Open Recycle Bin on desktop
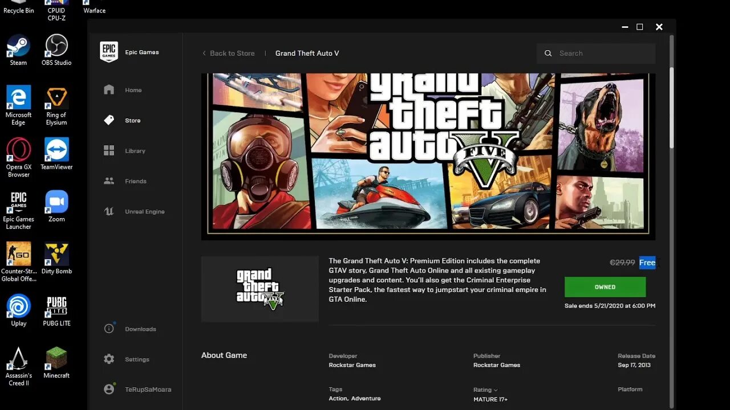Viewport: 730px width, 410px height. (x=18, y=7)
